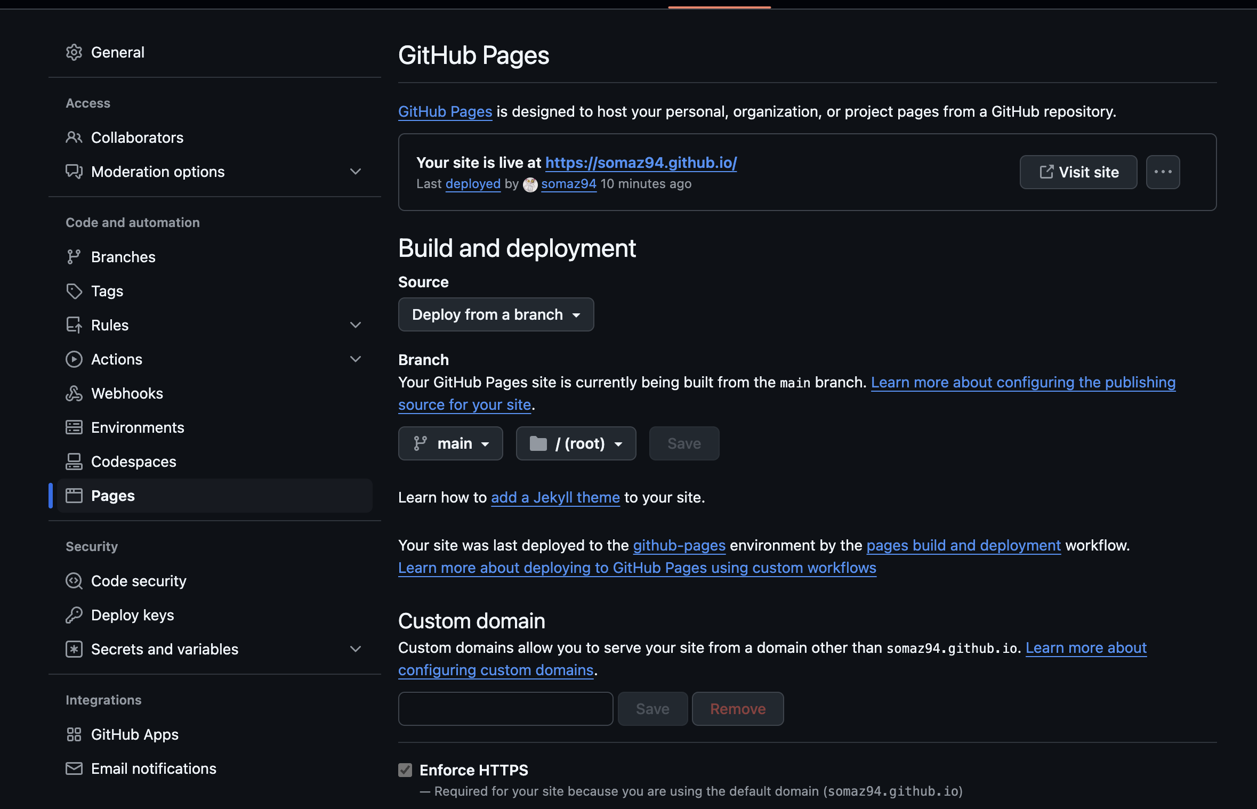The height and width of the screenshot is (809, 1257).
Task: Click the GitHub Apps grid icon
Action: coord(74,734)
